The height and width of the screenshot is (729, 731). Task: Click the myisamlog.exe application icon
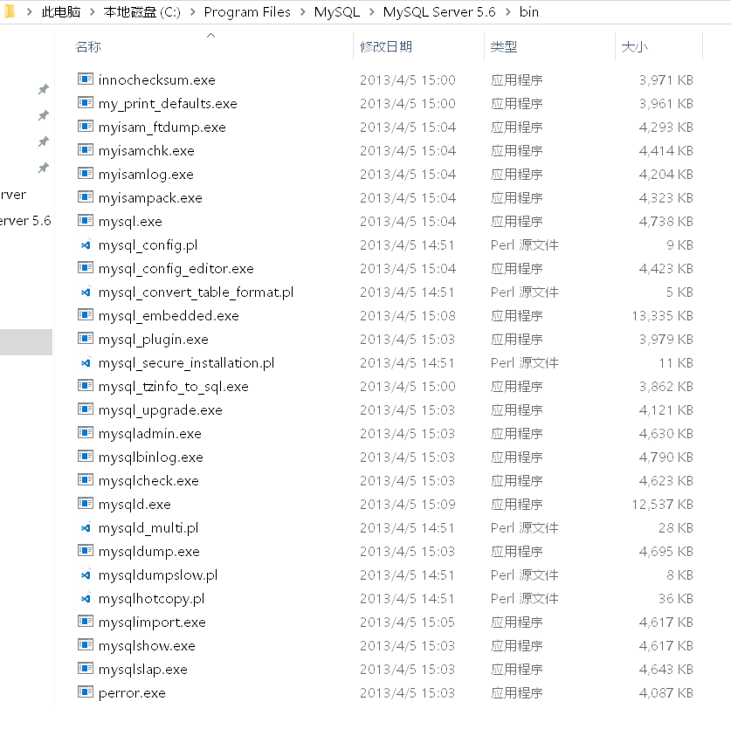(86, 174)
